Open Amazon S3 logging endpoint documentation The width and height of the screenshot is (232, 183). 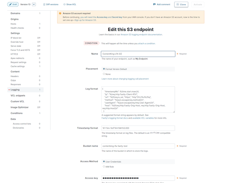pos(142,35)
